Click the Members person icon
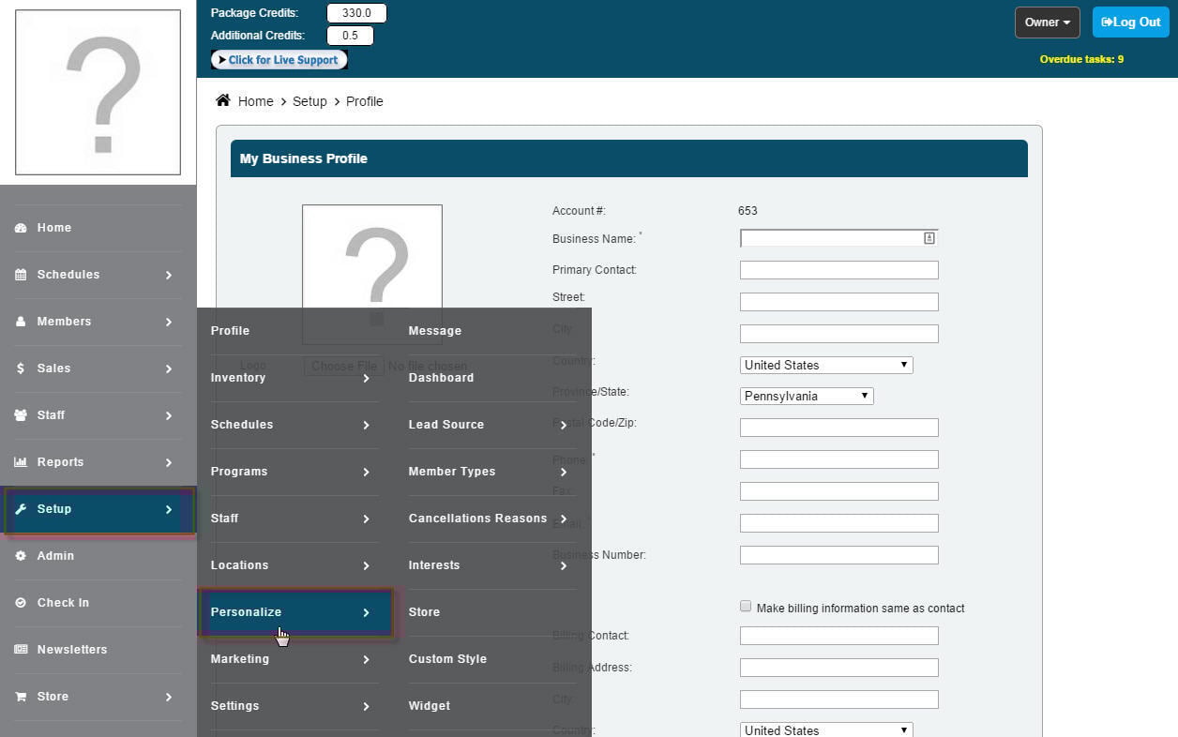 [21, 322]
